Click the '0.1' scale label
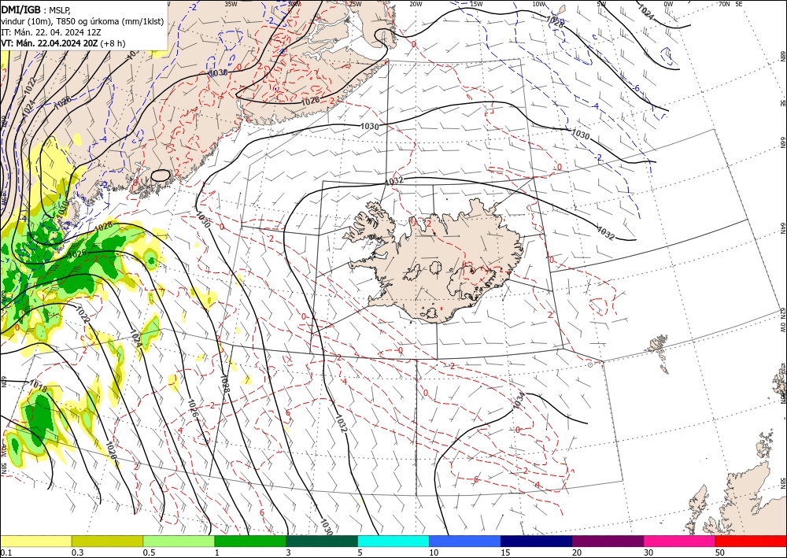This screenshot has height=558, width=787. click(6, 552)
